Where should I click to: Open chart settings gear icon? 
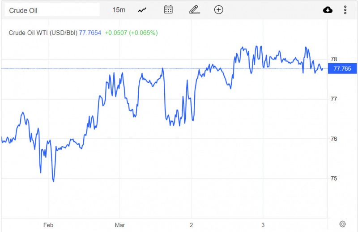[x=342, y=224]
